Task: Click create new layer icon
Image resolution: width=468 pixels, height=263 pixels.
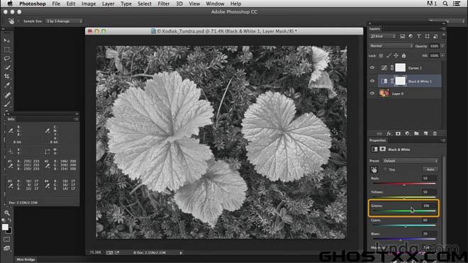Action: 425,133
